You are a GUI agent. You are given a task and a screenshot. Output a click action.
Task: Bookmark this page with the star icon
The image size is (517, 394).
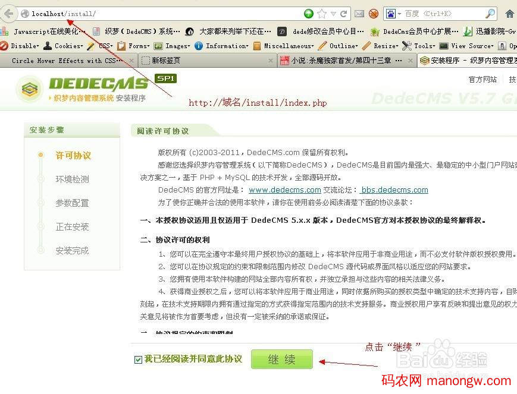click(322, 14)
